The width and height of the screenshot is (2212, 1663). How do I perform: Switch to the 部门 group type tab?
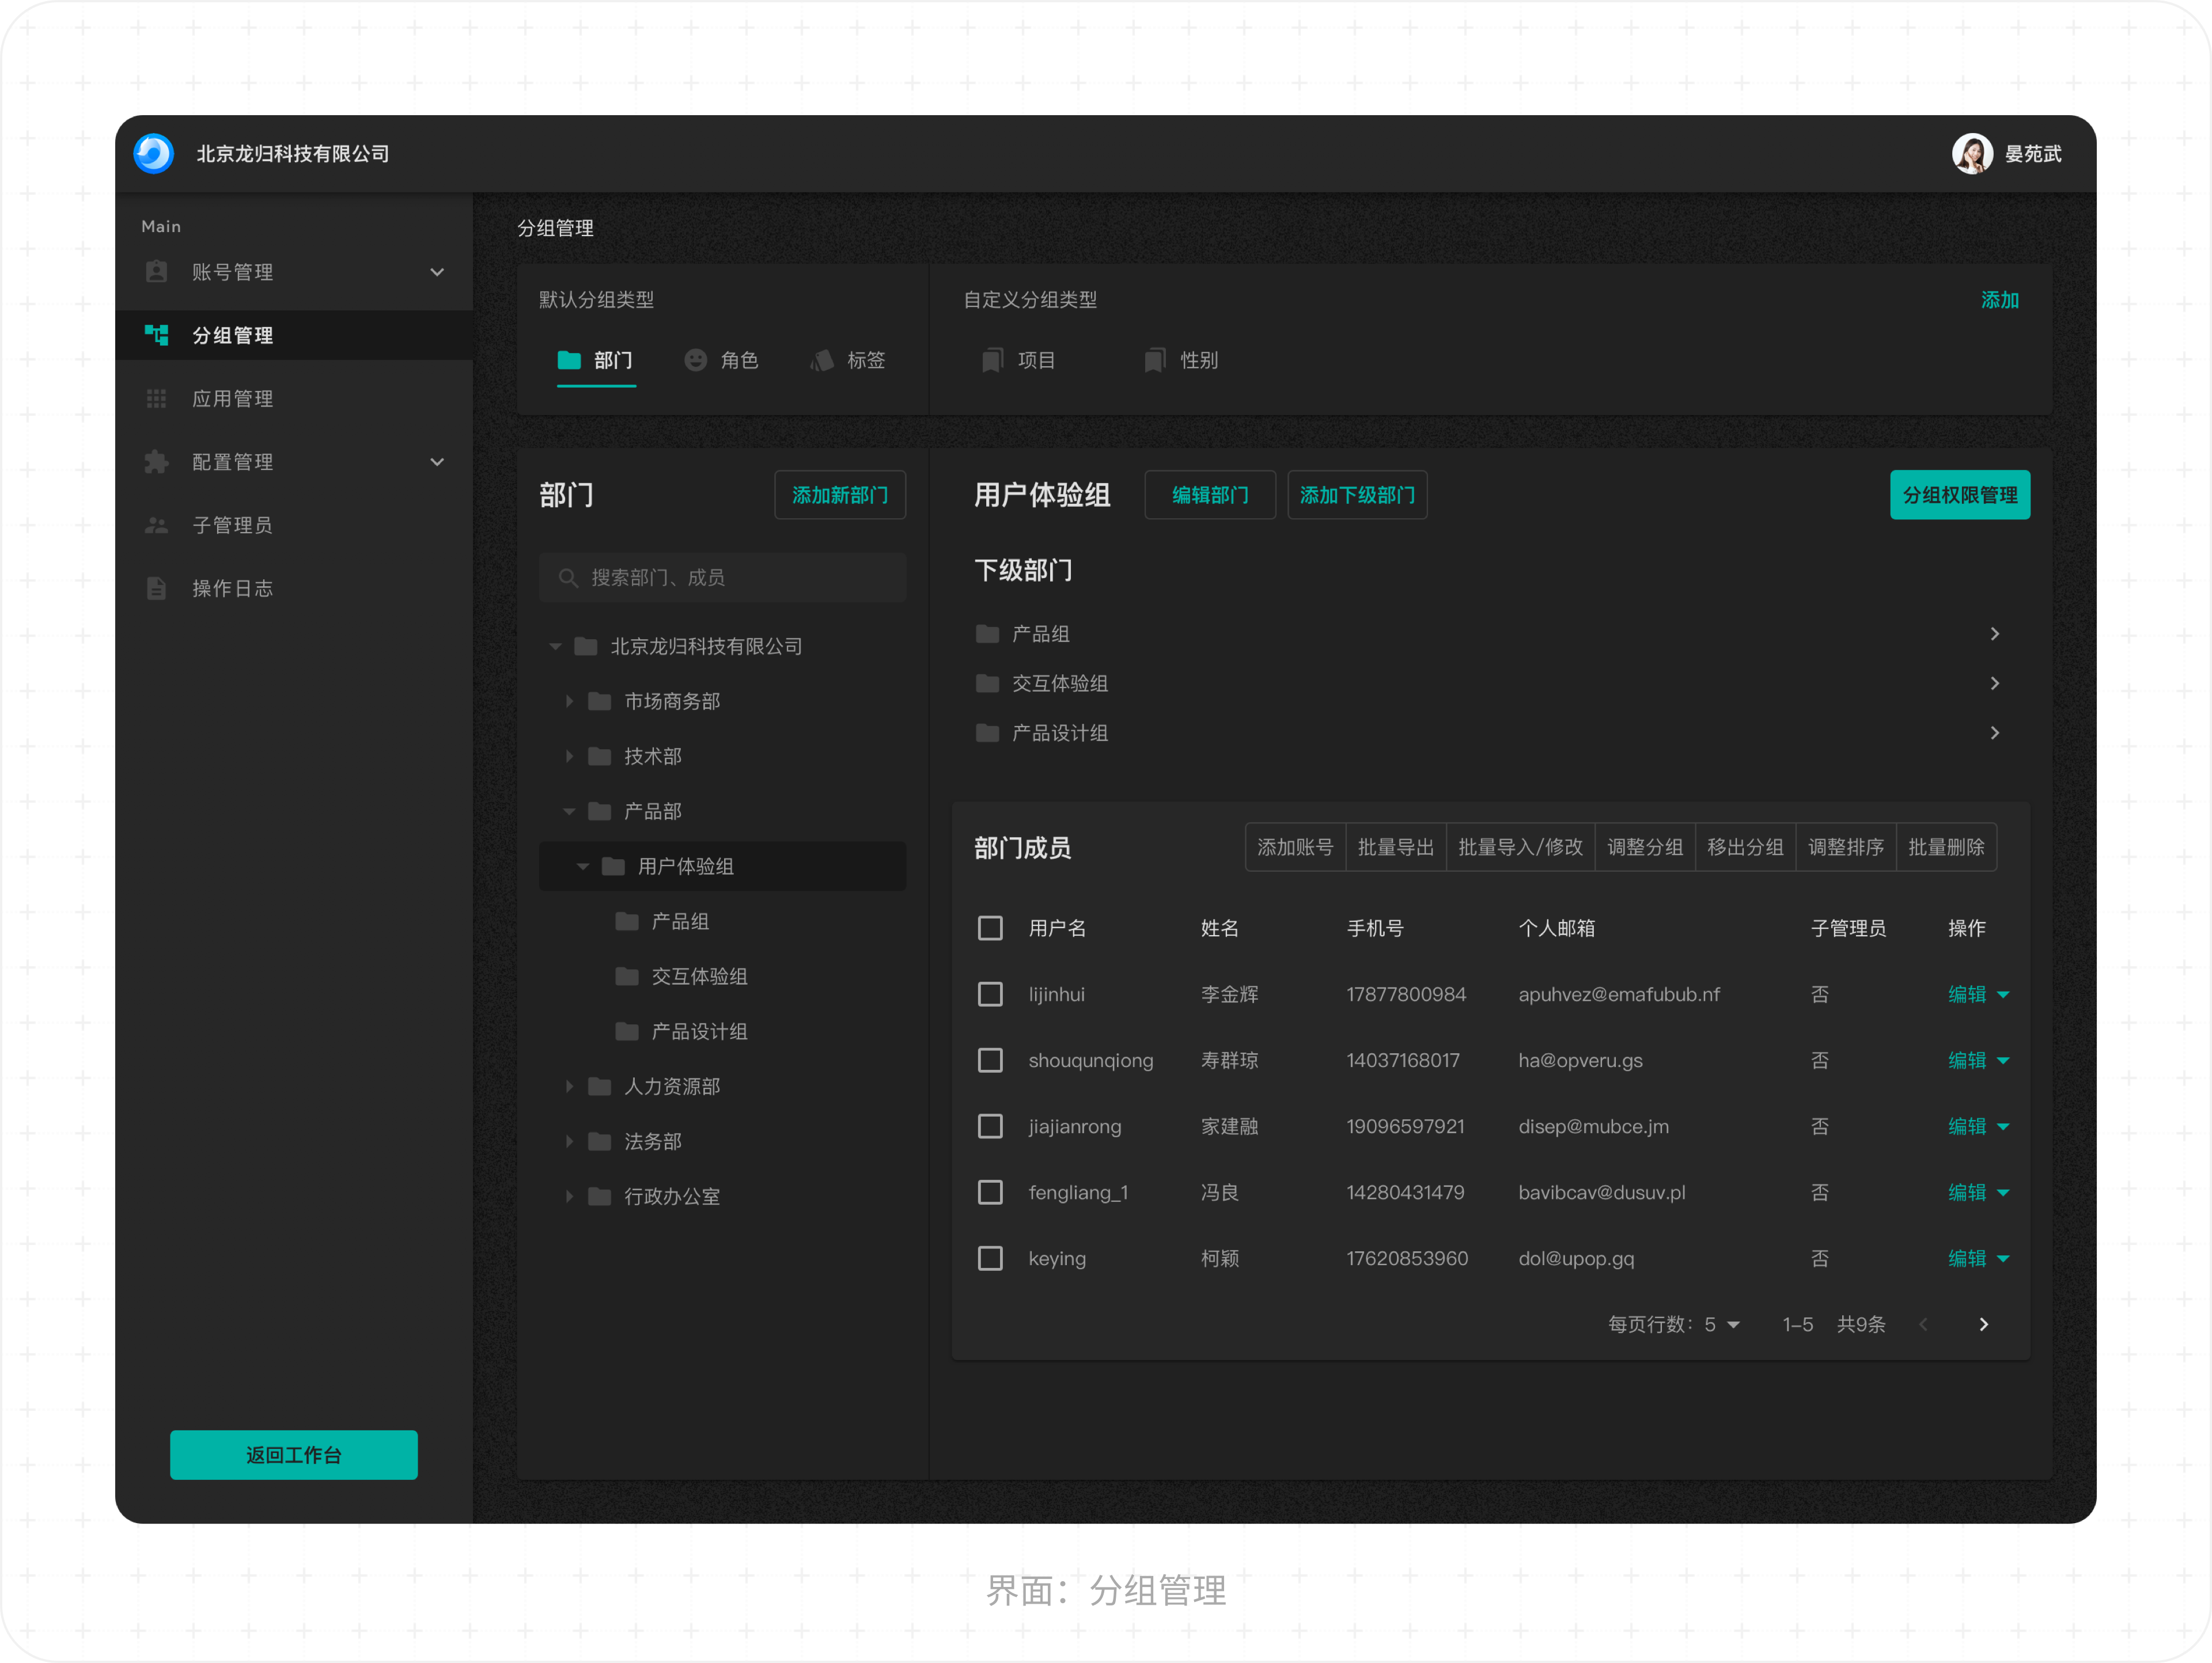596,361
